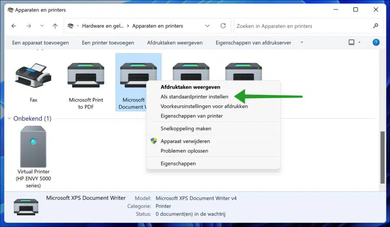This screenshot has height=227, width=390.
Task: Click Een apparaat toevoegen
Action: 41,43
